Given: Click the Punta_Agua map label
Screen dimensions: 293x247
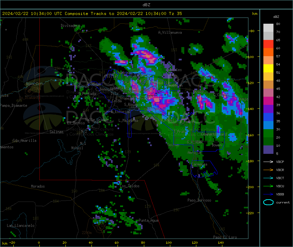Looking at the screenshot, I should (x=148, y=220).
